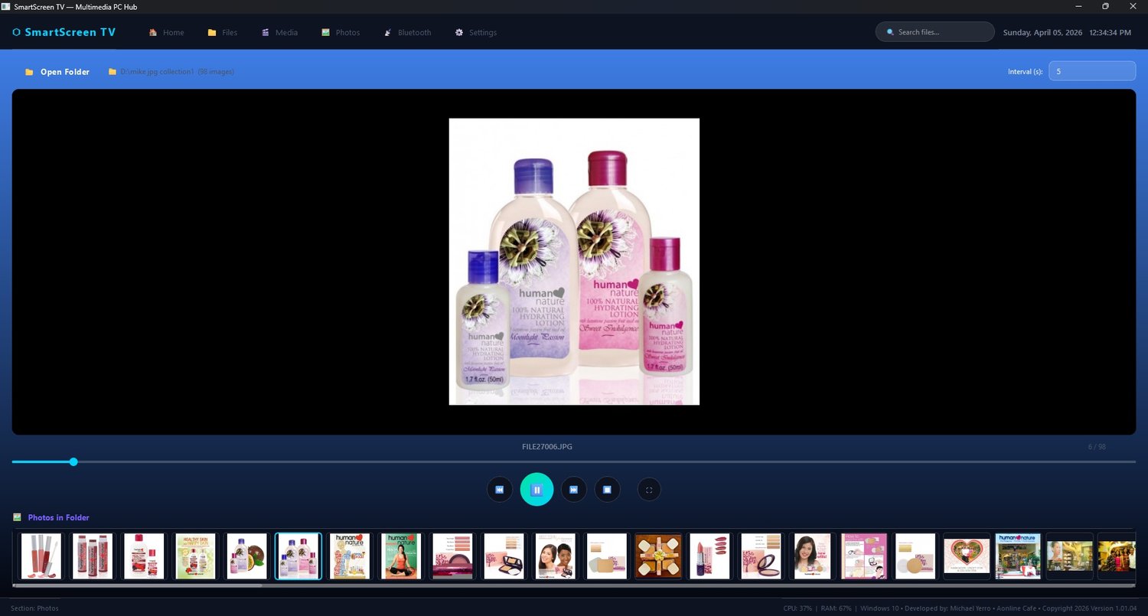Click the (98 images) count text

point(216,72)
